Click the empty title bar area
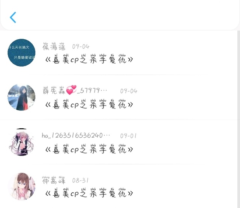 click(127, 15)
